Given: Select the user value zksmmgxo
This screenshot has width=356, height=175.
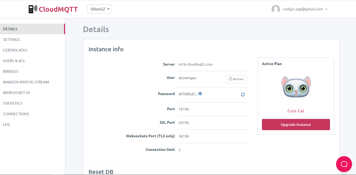Looking at the screenshot, I should pyautogui.click(x=188, y=78).
